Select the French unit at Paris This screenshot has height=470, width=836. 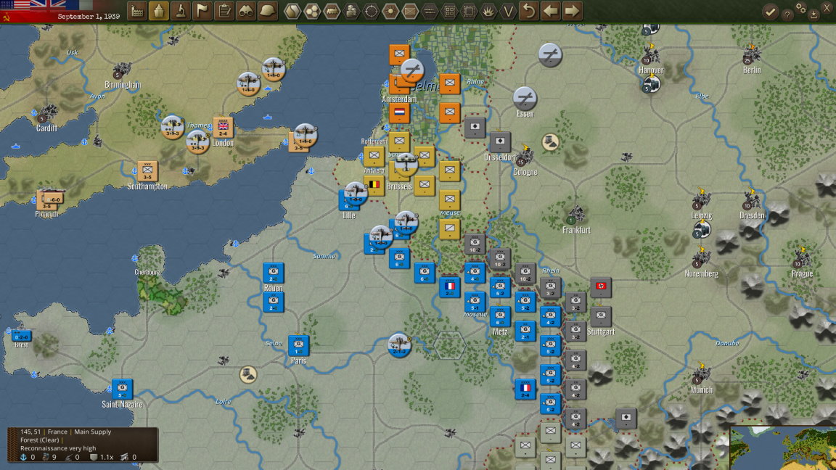point(298,345)
